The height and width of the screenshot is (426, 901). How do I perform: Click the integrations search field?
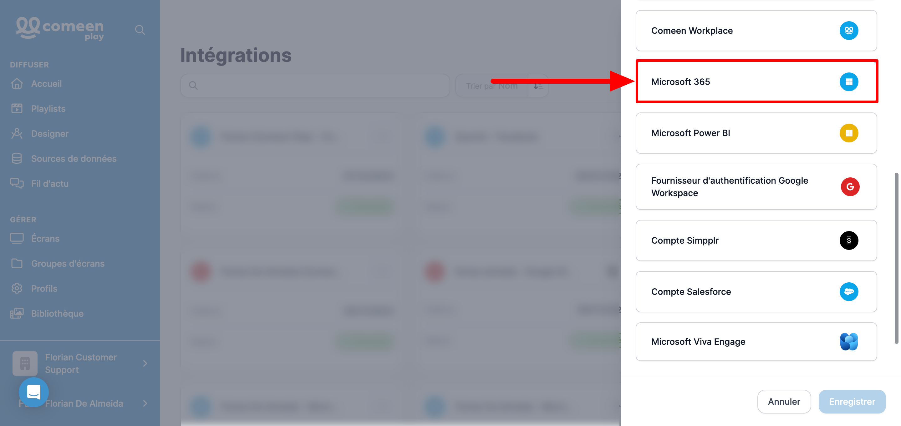[315, 86]
